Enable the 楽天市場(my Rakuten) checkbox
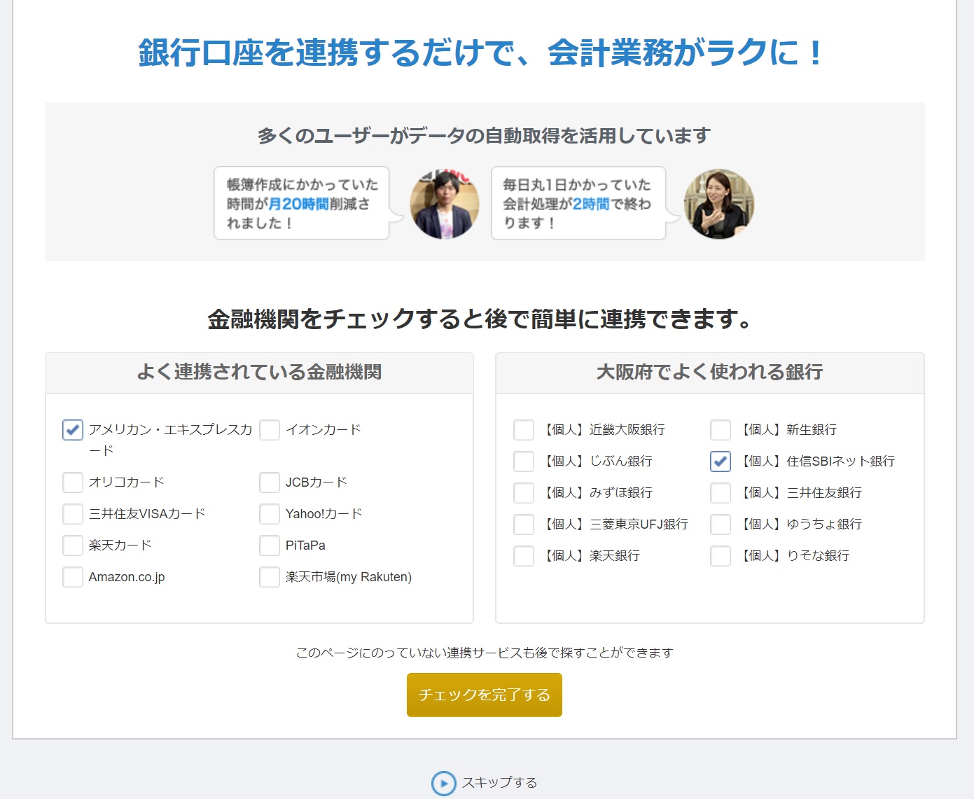The width and height of the screenshot is (974, 799). (x=270, y=577)
